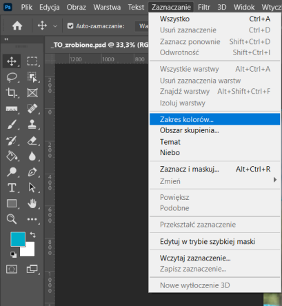Choose Zakres kolorów... menu entry
Viewport: 282px width, 306px height.
(214, 119)
